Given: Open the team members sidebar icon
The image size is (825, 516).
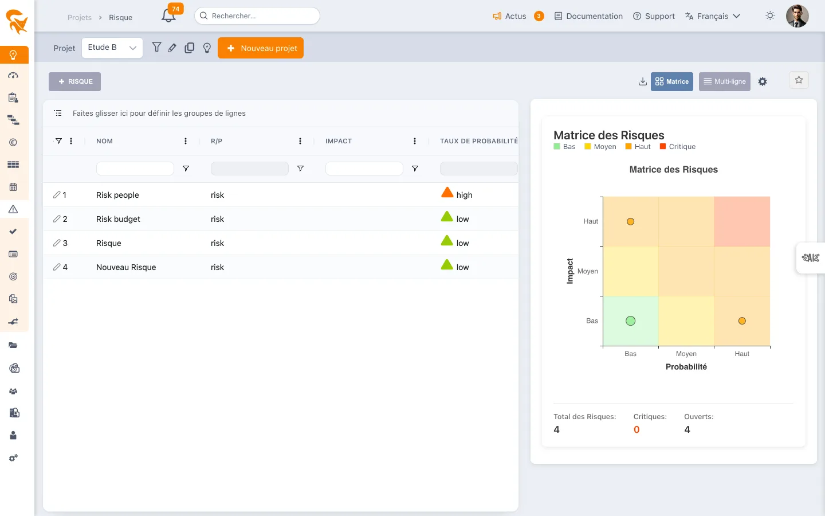Looking at the screenshot, I should click(x=13, y=391).
